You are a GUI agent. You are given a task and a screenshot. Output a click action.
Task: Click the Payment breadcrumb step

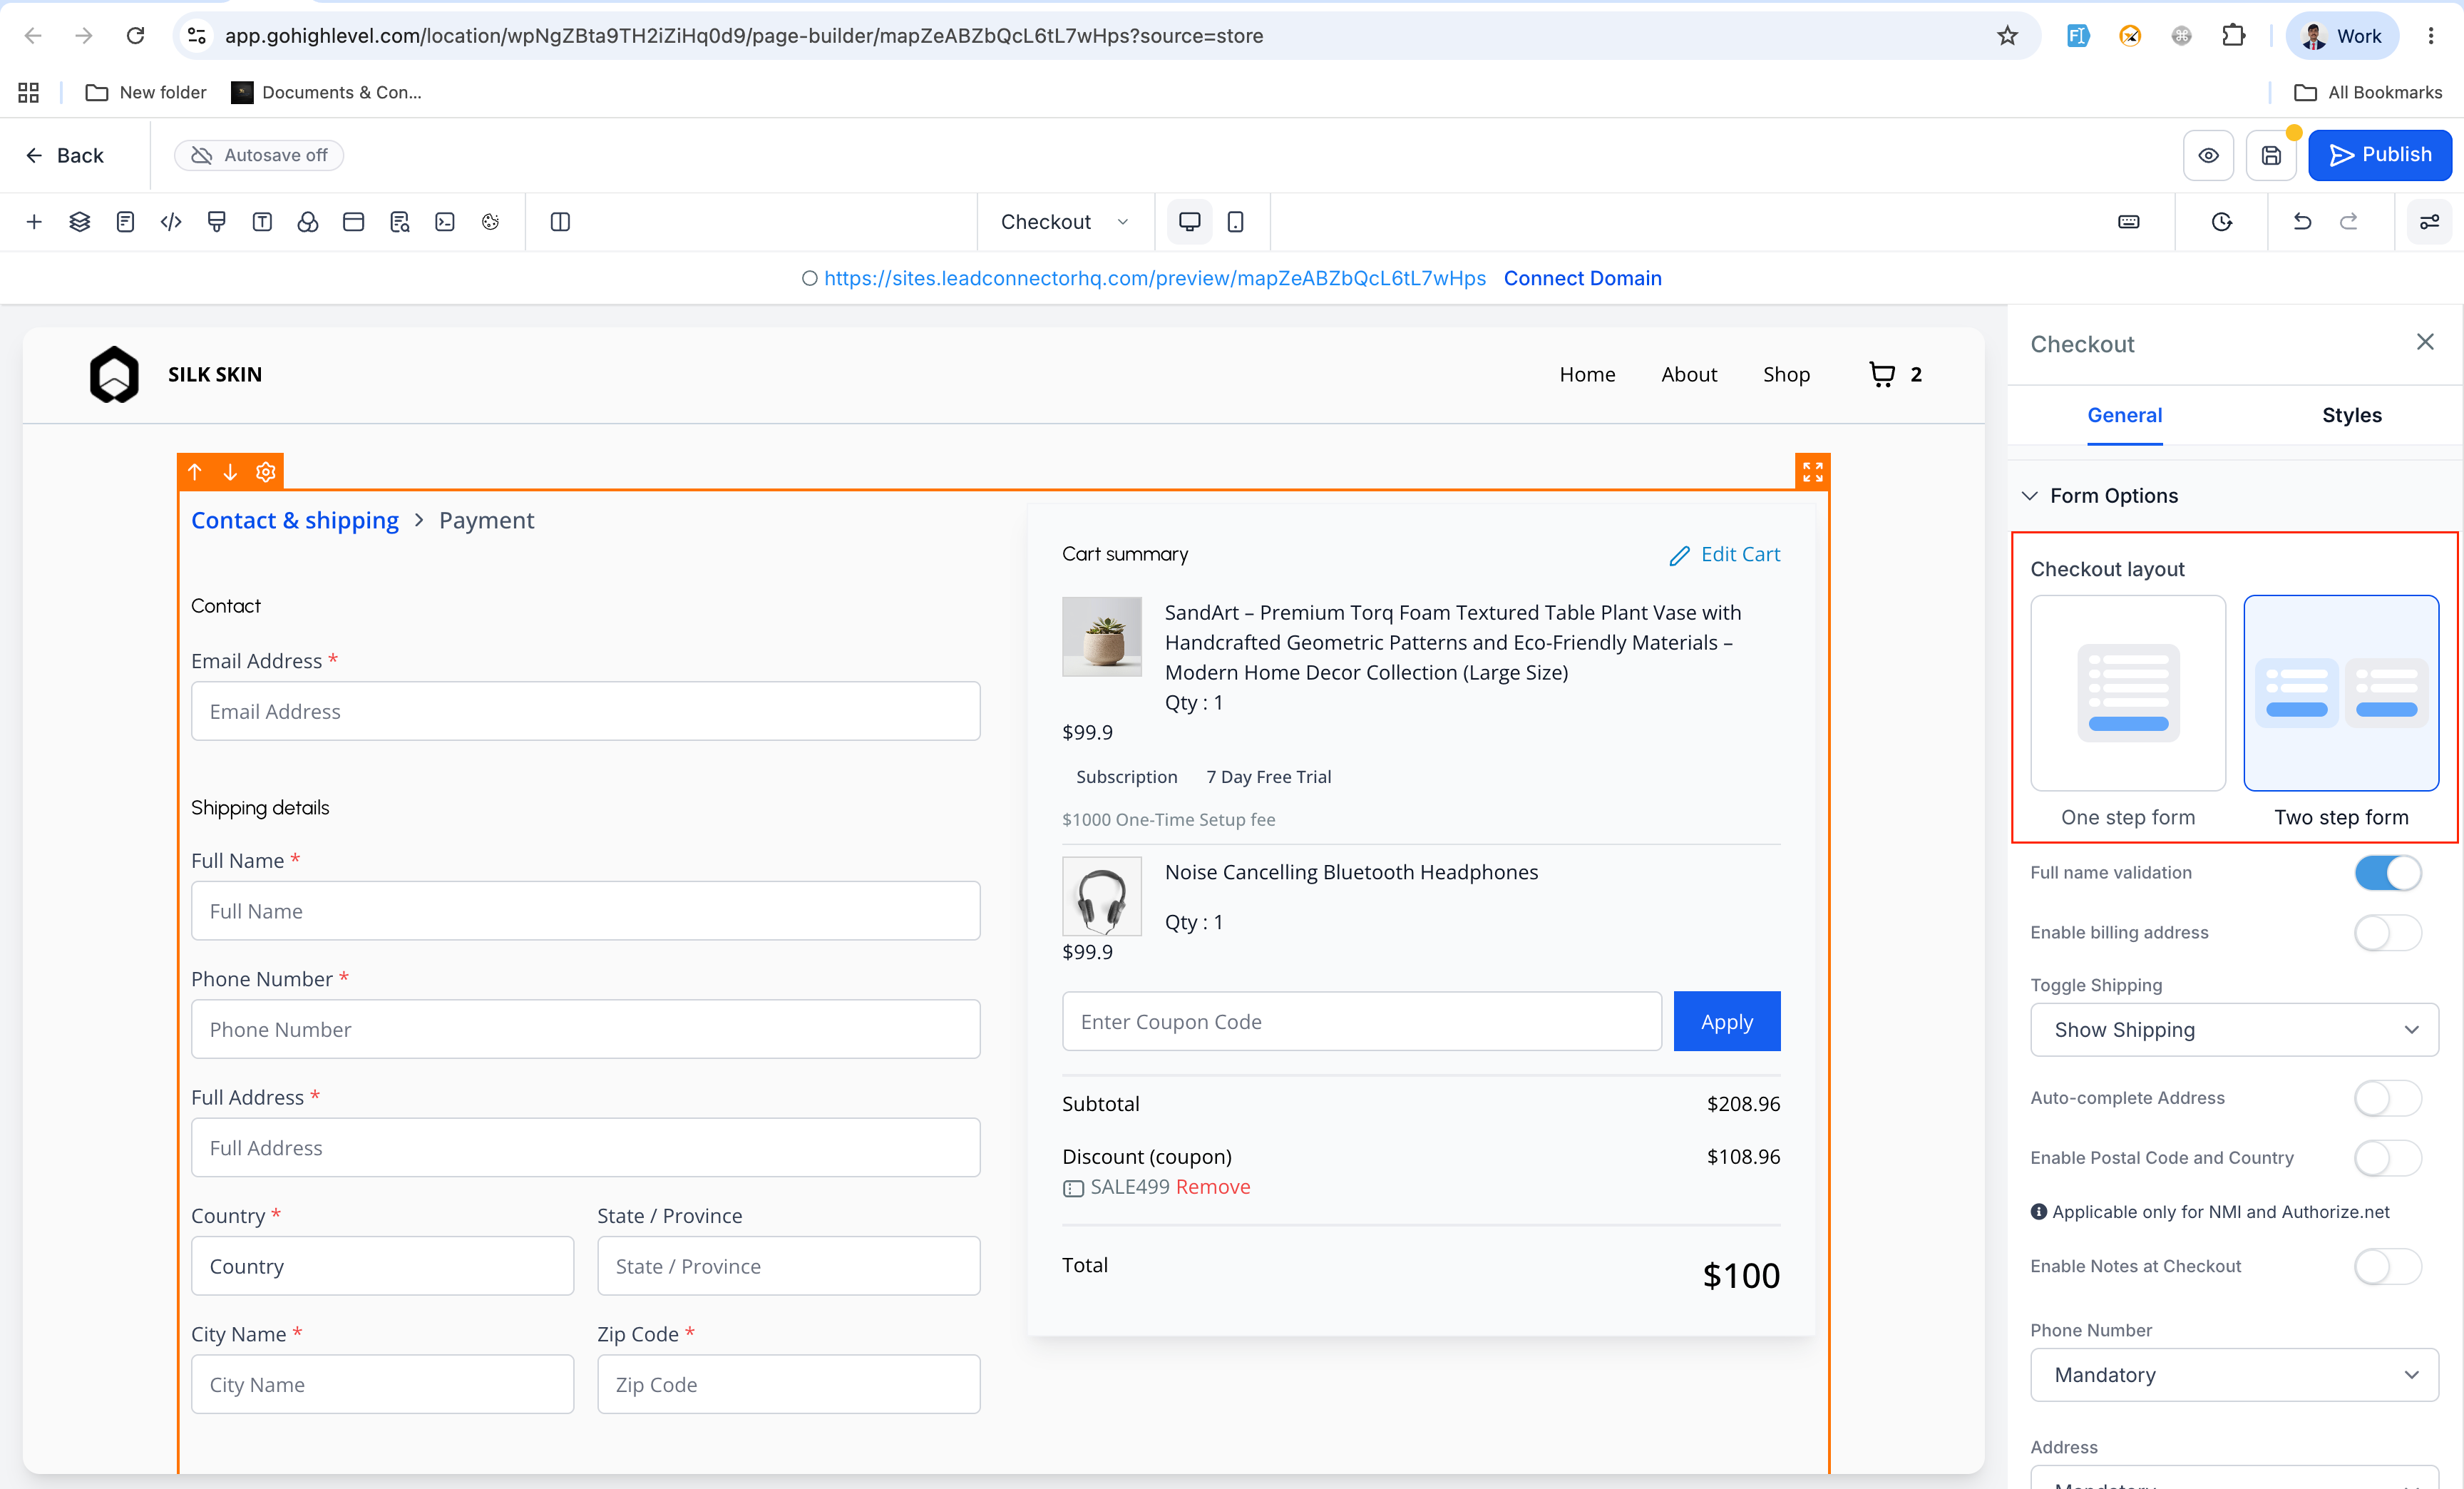tap(486, 521)
